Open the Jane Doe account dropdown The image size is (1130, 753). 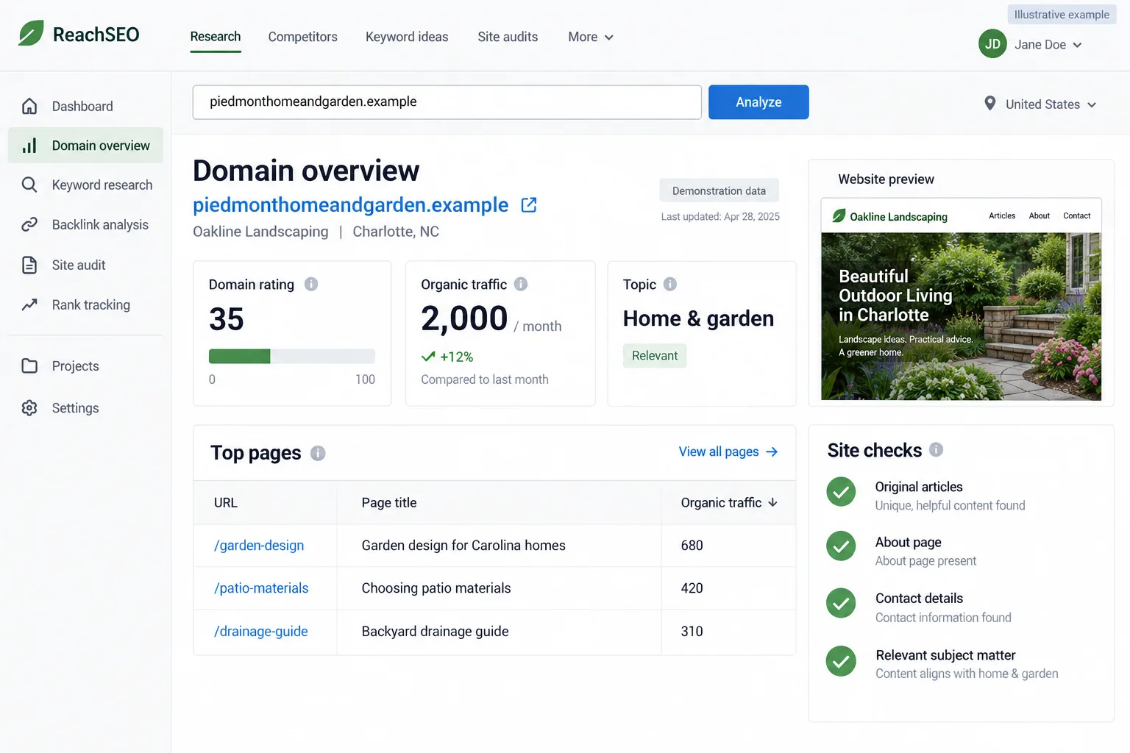[1048, 44]
